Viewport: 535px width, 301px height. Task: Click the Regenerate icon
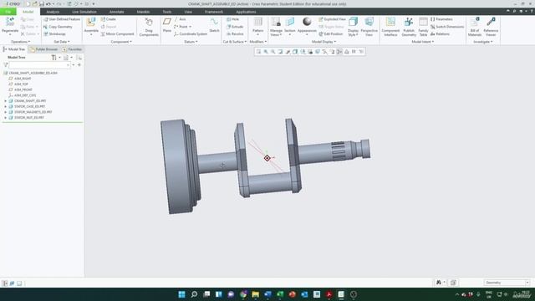tap(10, 22)
